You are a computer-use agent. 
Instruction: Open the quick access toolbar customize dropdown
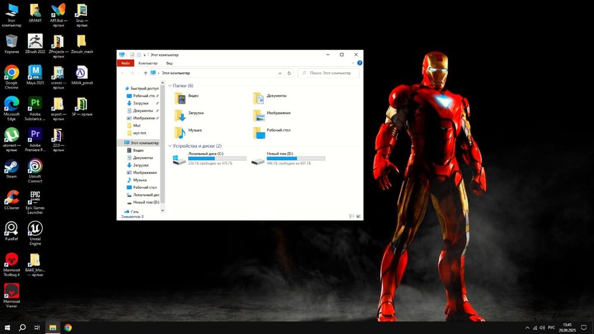coord(144,55)
